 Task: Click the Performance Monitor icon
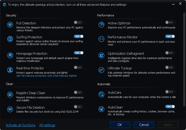(101, 39)
